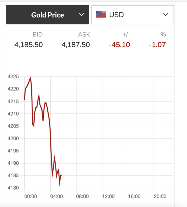The width and height of the screenshot is (187, 207).
Task: Click the ASK value 4,187.50
Action: (x=76, y=45)
